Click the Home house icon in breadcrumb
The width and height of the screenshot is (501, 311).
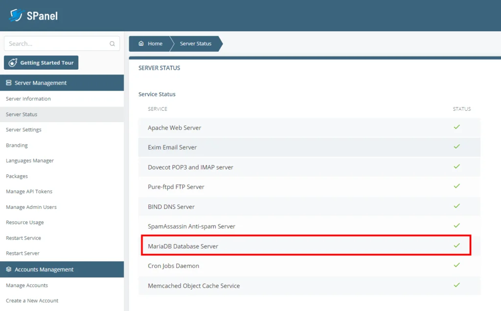pos(142,43)
